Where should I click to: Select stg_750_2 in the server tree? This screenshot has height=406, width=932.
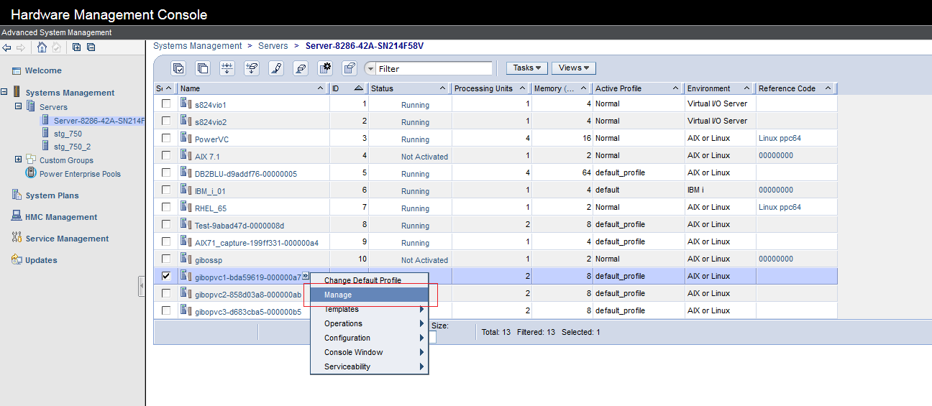[x=72, y=147]
